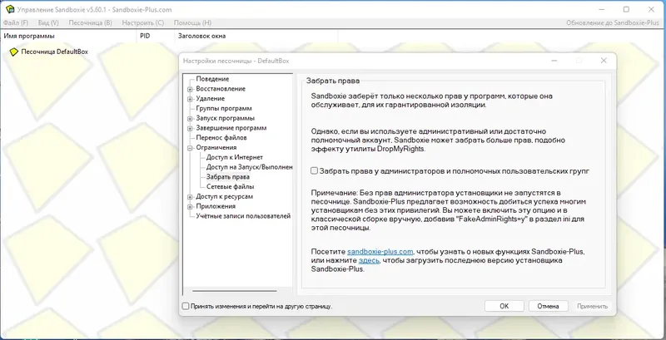666x340 pixels.
Task: Expand the Запуск программы tree node
Action: (x=190, y=118)
